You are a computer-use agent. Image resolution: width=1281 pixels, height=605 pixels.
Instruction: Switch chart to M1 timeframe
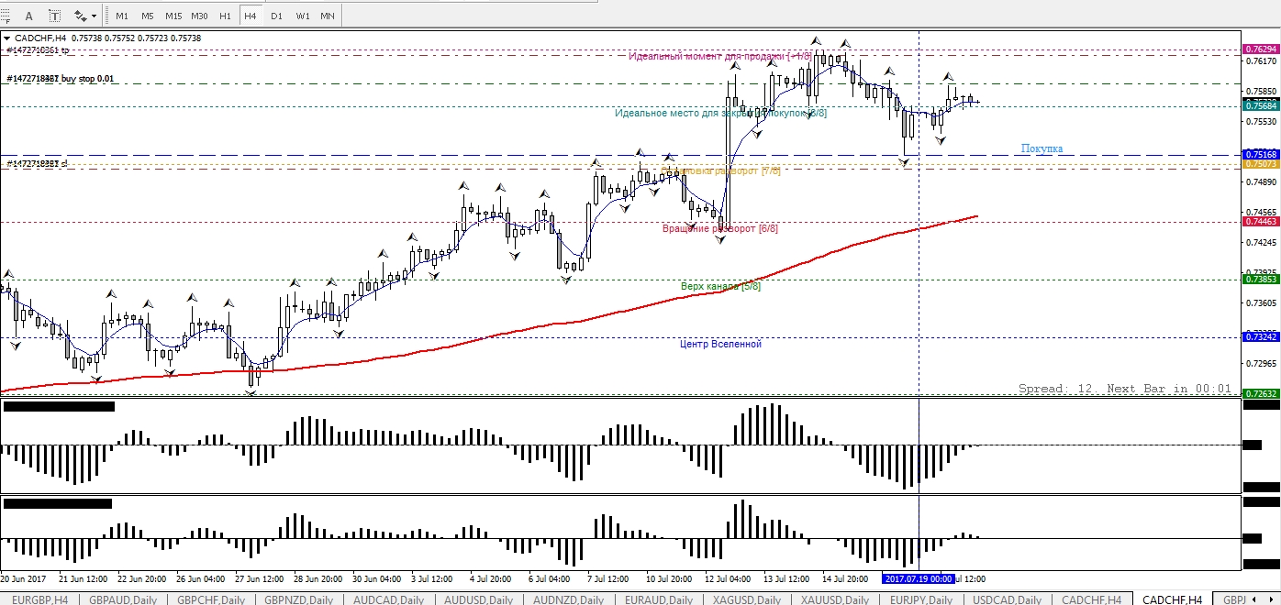click(x=122, y=16)
